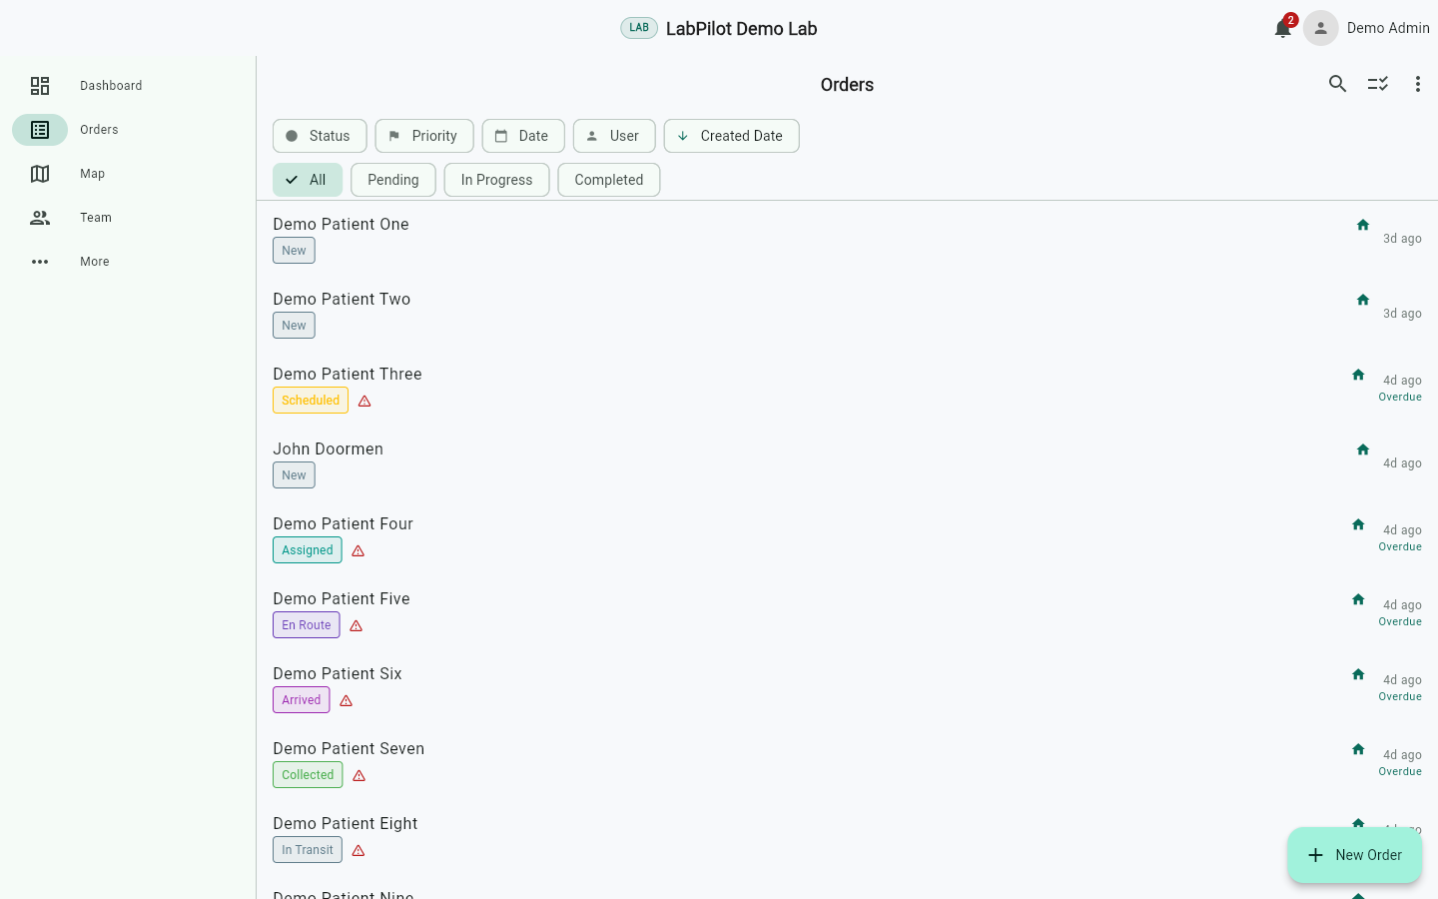Click the LAB badge in header
The height and width of the screenshot is (899, 1438).
639,28
